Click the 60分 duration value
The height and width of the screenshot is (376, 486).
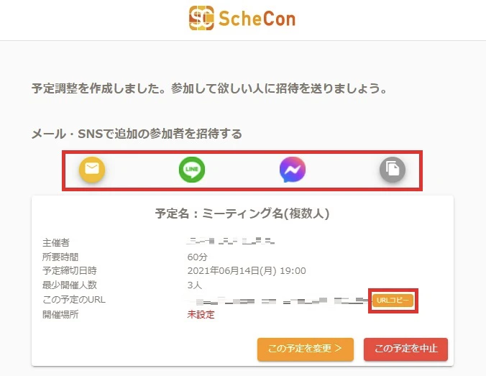[x=198, y=257]
